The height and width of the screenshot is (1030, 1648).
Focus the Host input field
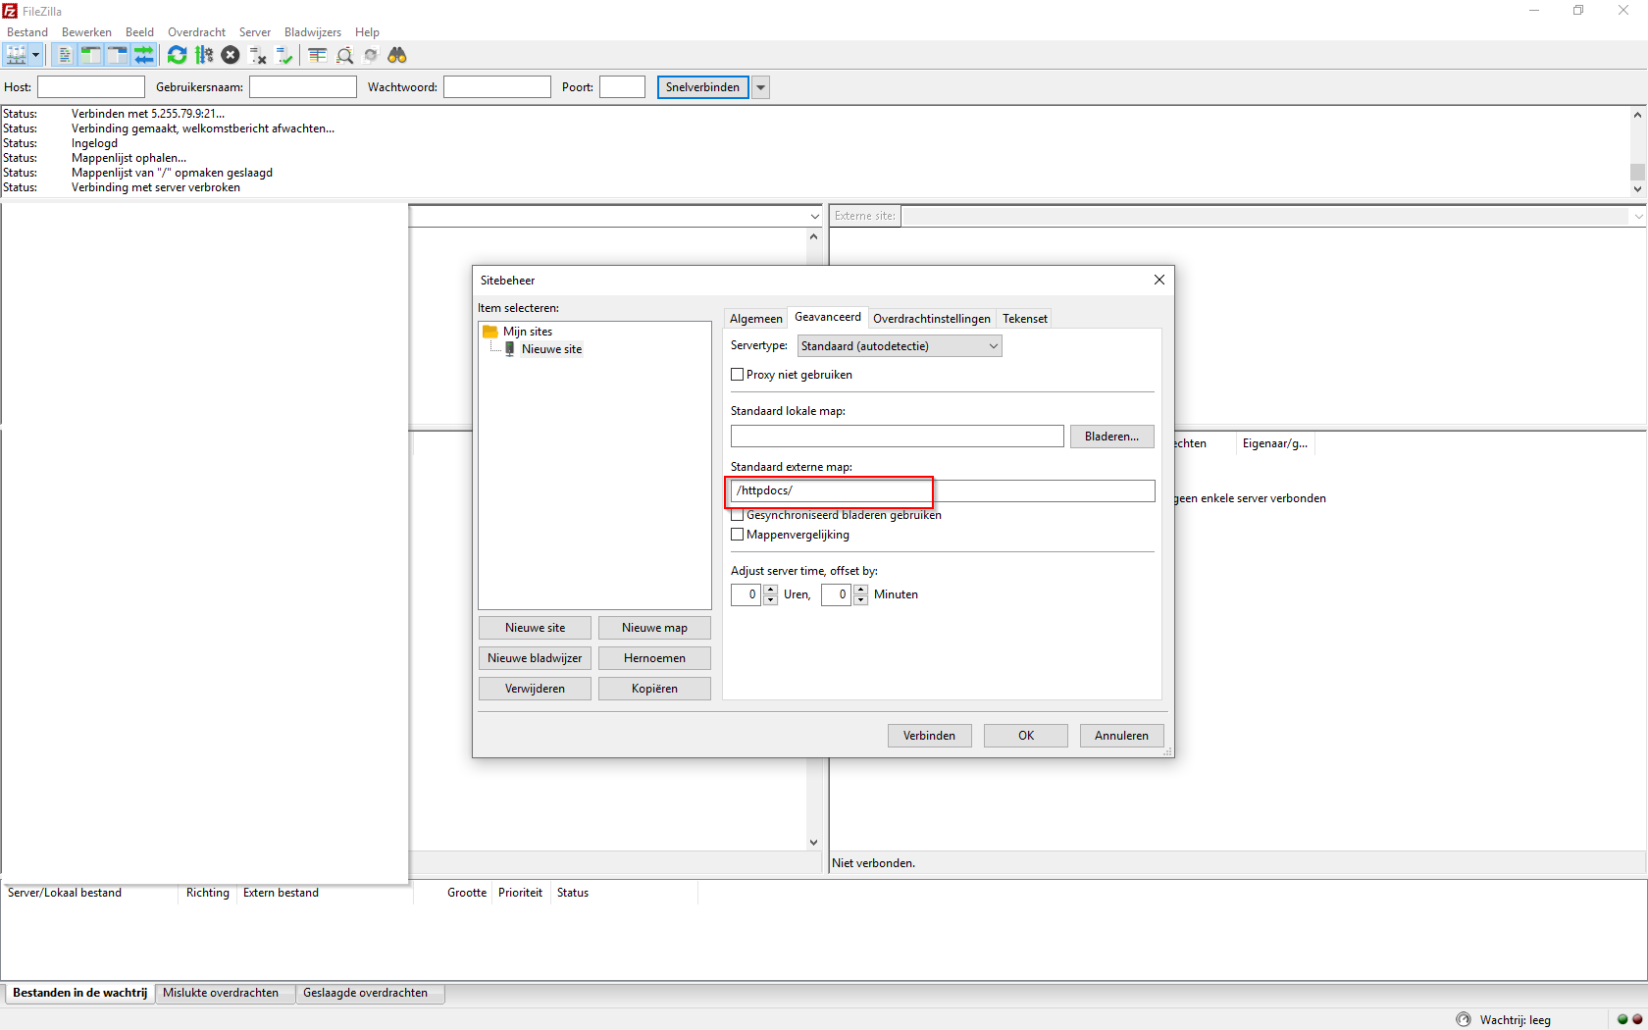coord(91,87)
